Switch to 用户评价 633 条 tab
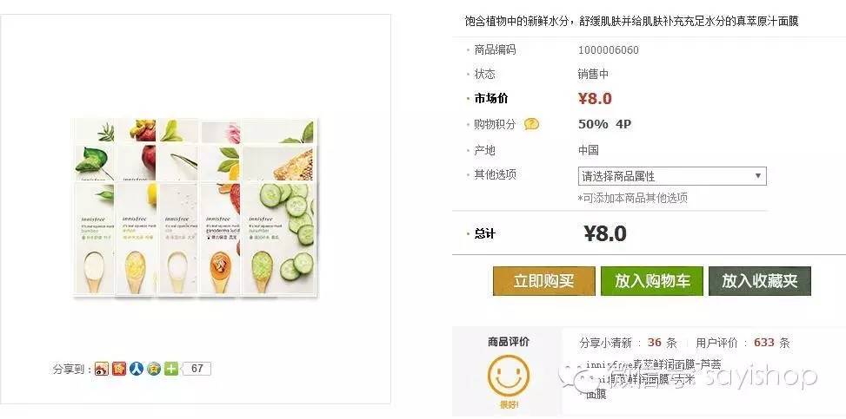Viewport: 846px width, 419px height. click(742, 343)
